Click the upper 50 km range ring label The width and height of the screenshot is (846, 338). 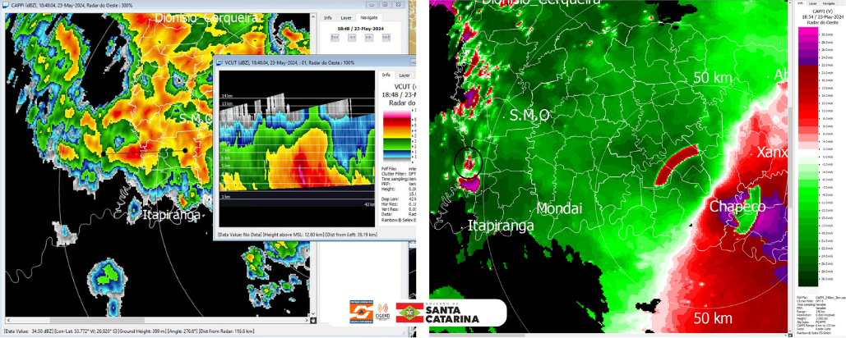713,78
